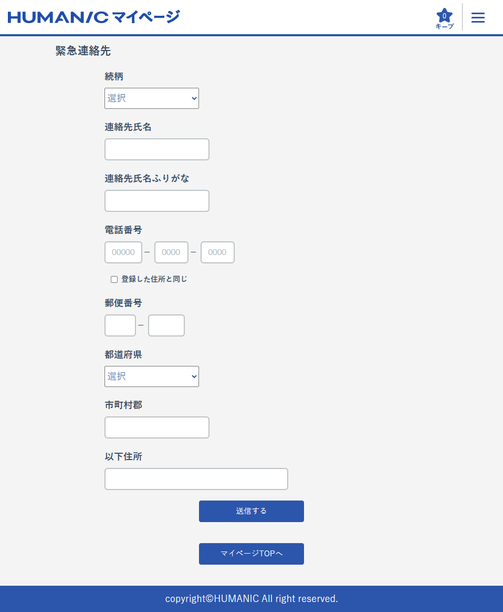Open the 続柄 relationship dropdown
The image size is (503, 612).
(151, 98)
